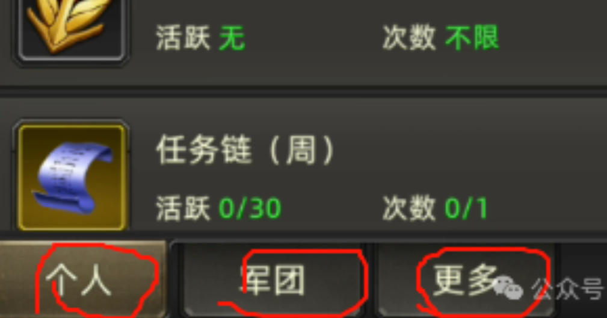607x318 pixels.
Task: Click the green 0/30 activity value
Action: [x=250, y=208]
